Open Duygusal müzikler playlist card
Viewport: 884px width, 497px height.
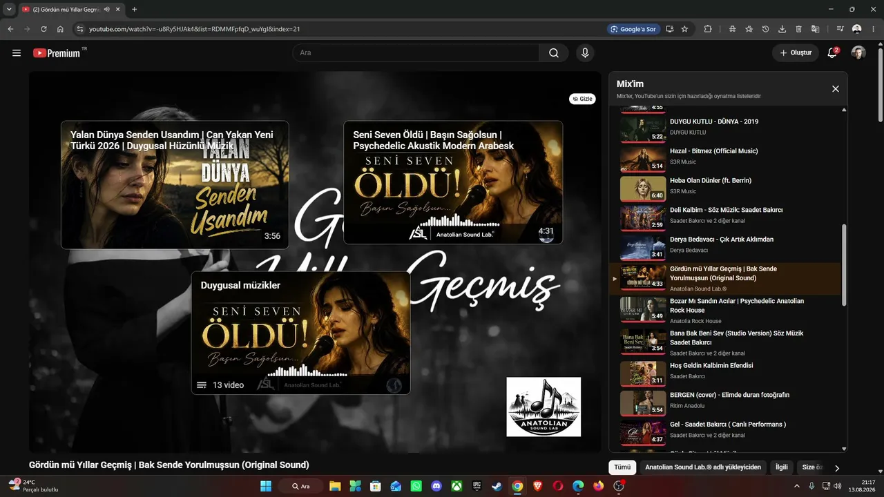[300, 333]
